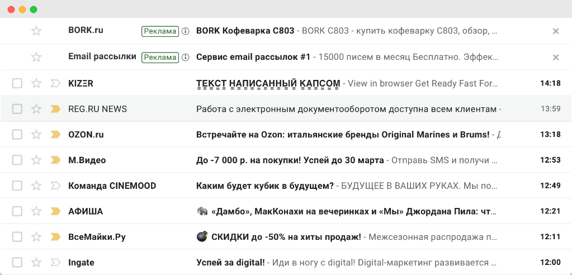Open ad info icon for Email рассылки
This screenshot has height=275, width=572.
pyautogui.click(x=186, y=57)
